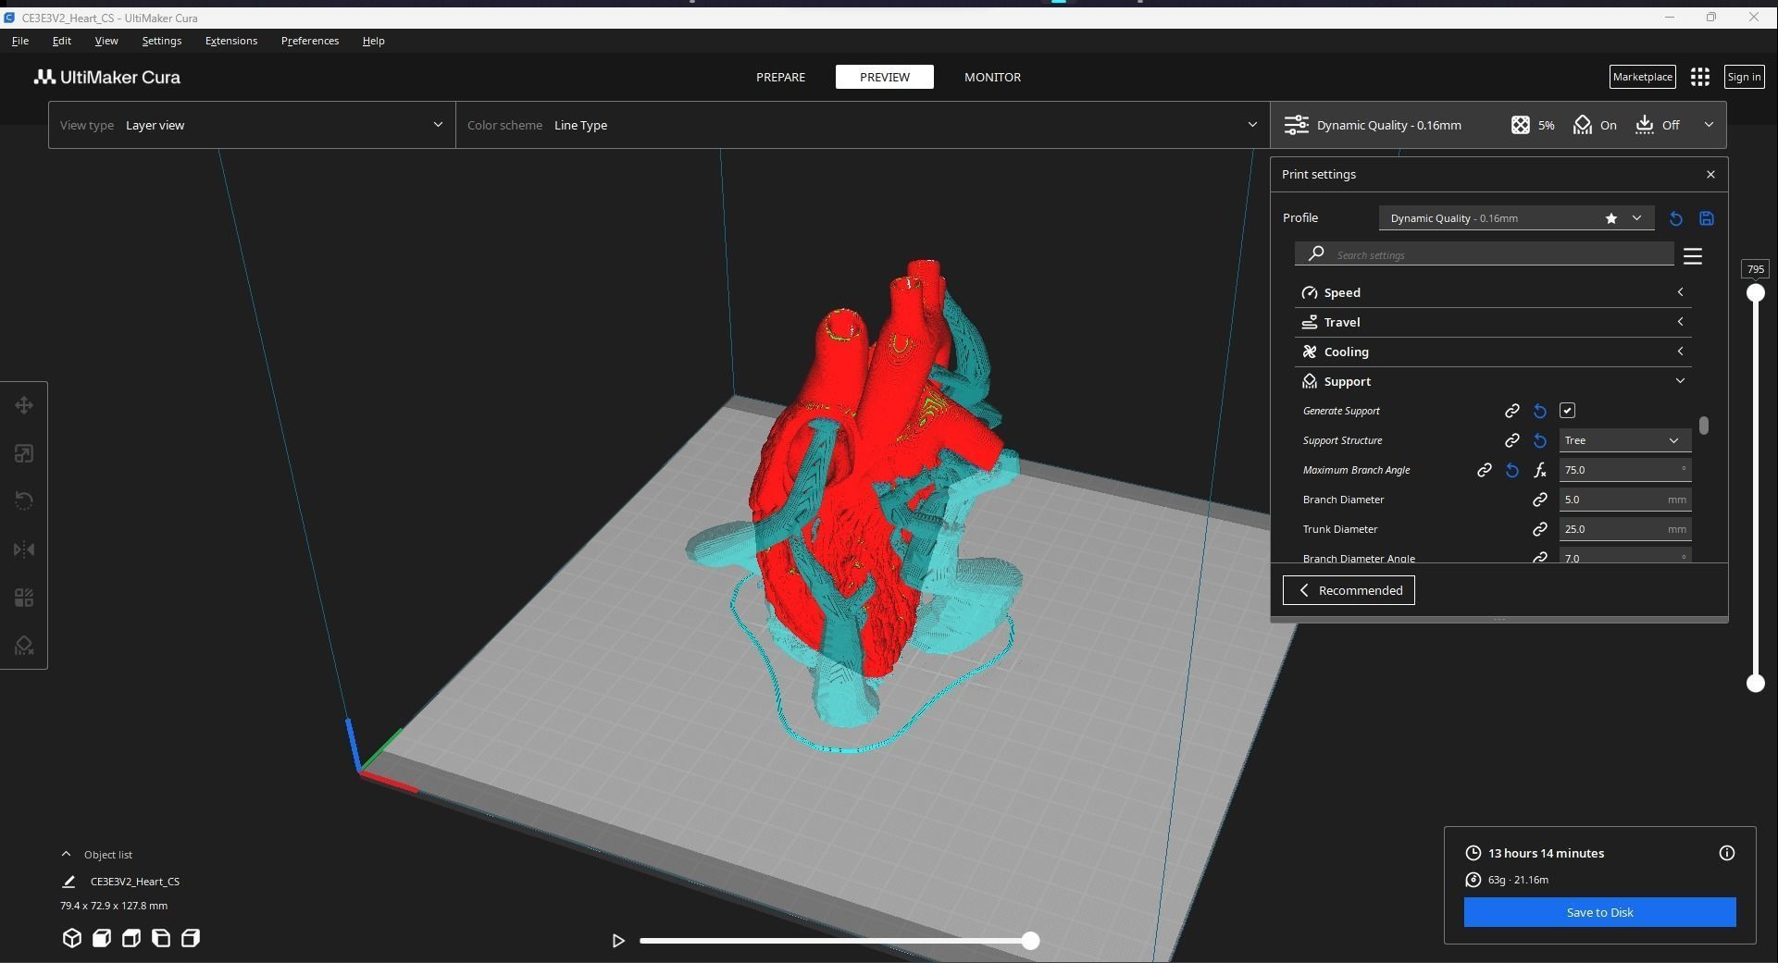
Task: Click the Maximum Branch Angle 75.0 field
Action: point(1624,470)
